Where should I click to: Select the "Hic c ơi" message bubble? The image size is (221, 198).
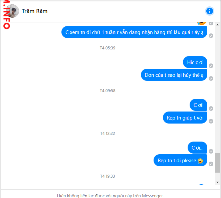(195, 62)
